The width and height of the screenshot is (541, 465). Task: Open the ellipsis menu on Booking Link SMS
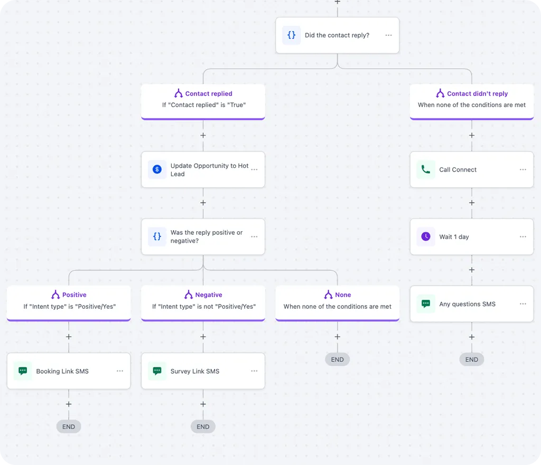[120, 371]
